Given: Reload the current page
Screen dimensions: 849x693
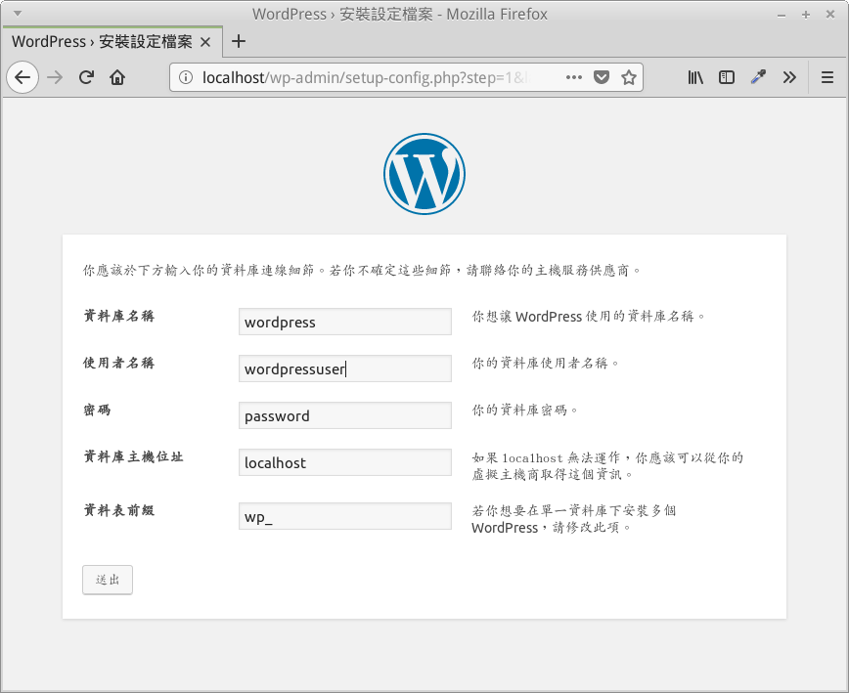Looking at the screenshot, I should coord(86,78).
